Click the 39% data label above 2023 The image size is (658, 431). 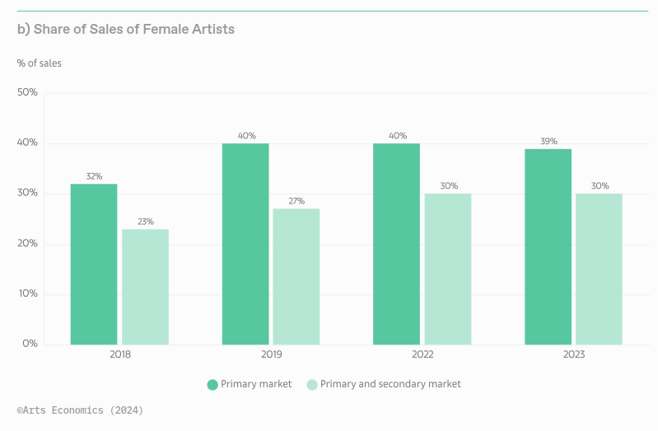[548, 141]
